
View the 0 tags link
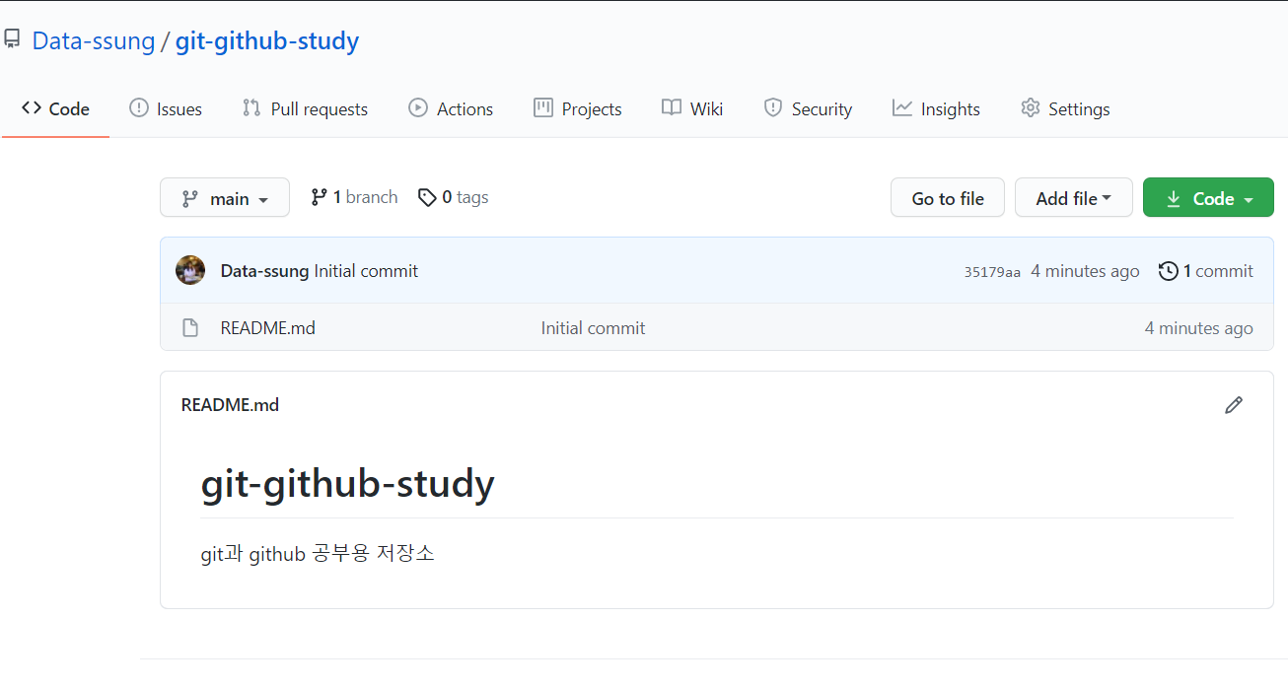(x=454, y=197)
